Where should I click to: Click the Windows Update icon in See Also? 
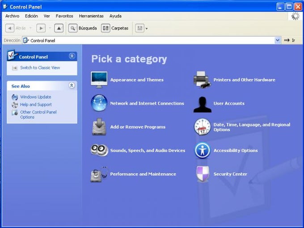click(x=15, y=97)
